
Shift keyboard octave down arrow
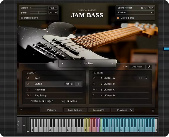click(19, 128)
